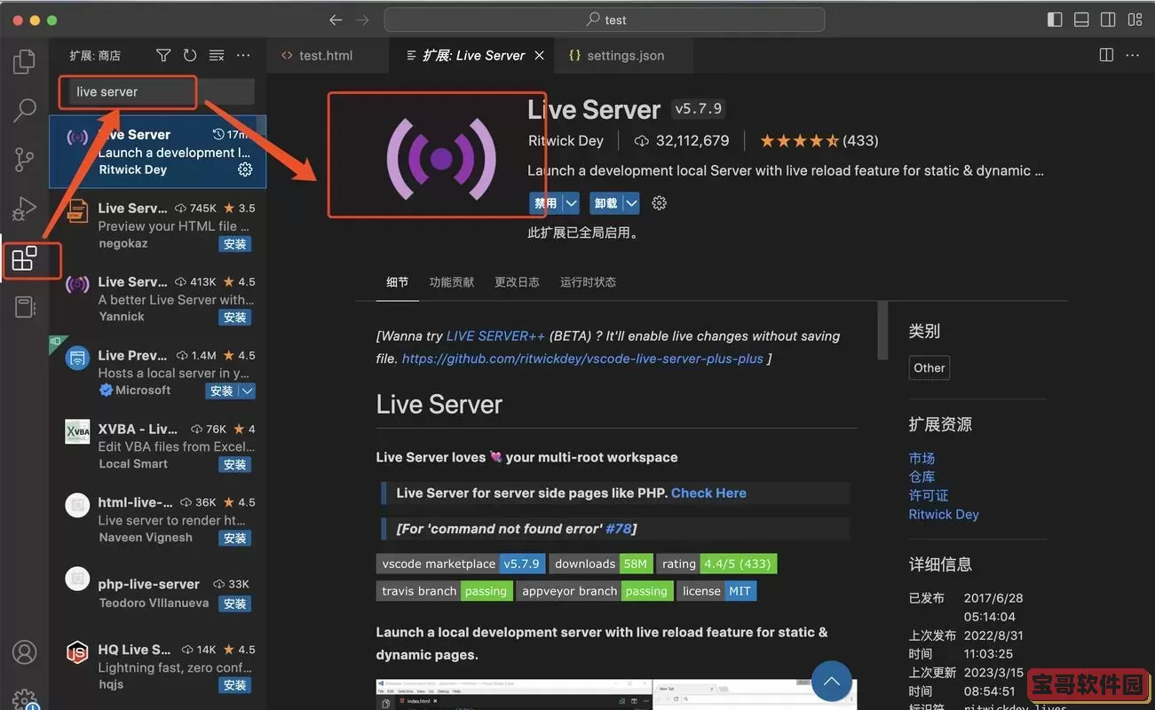Click the license MIT badge
Image resolution: width=1155 pixels, height=710 pixels.
tap(716, 591)
